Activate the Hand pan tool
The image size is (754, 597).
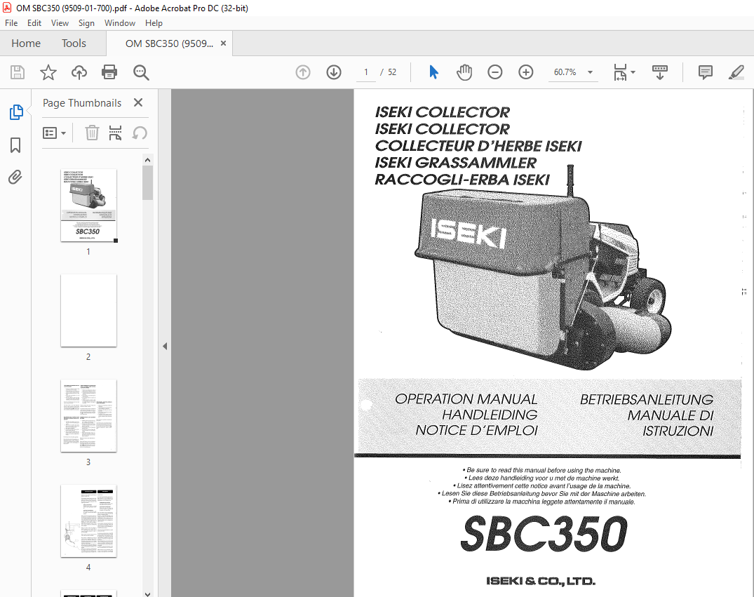click(464, 72)
